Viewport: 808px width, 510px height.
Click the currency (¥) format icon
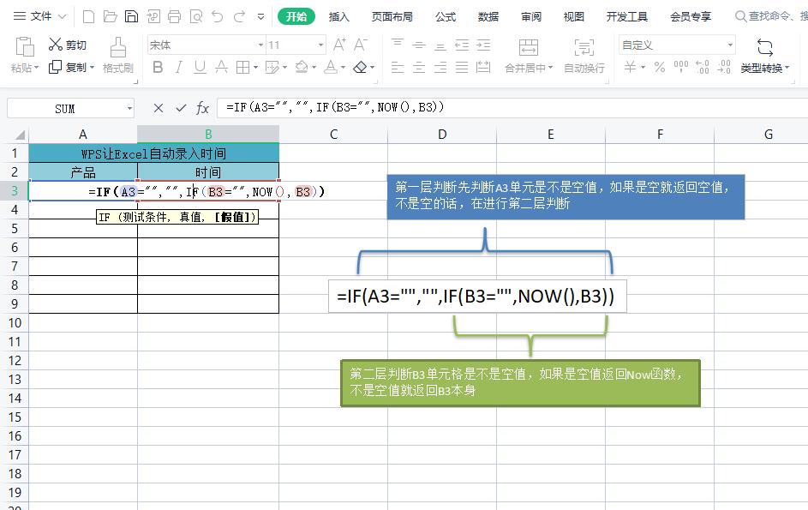click(x=630, y=67)
